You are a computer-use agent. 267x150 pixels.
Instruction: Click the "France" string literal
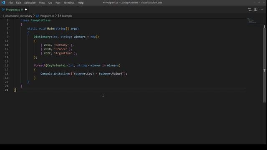[x=60, y=49]
